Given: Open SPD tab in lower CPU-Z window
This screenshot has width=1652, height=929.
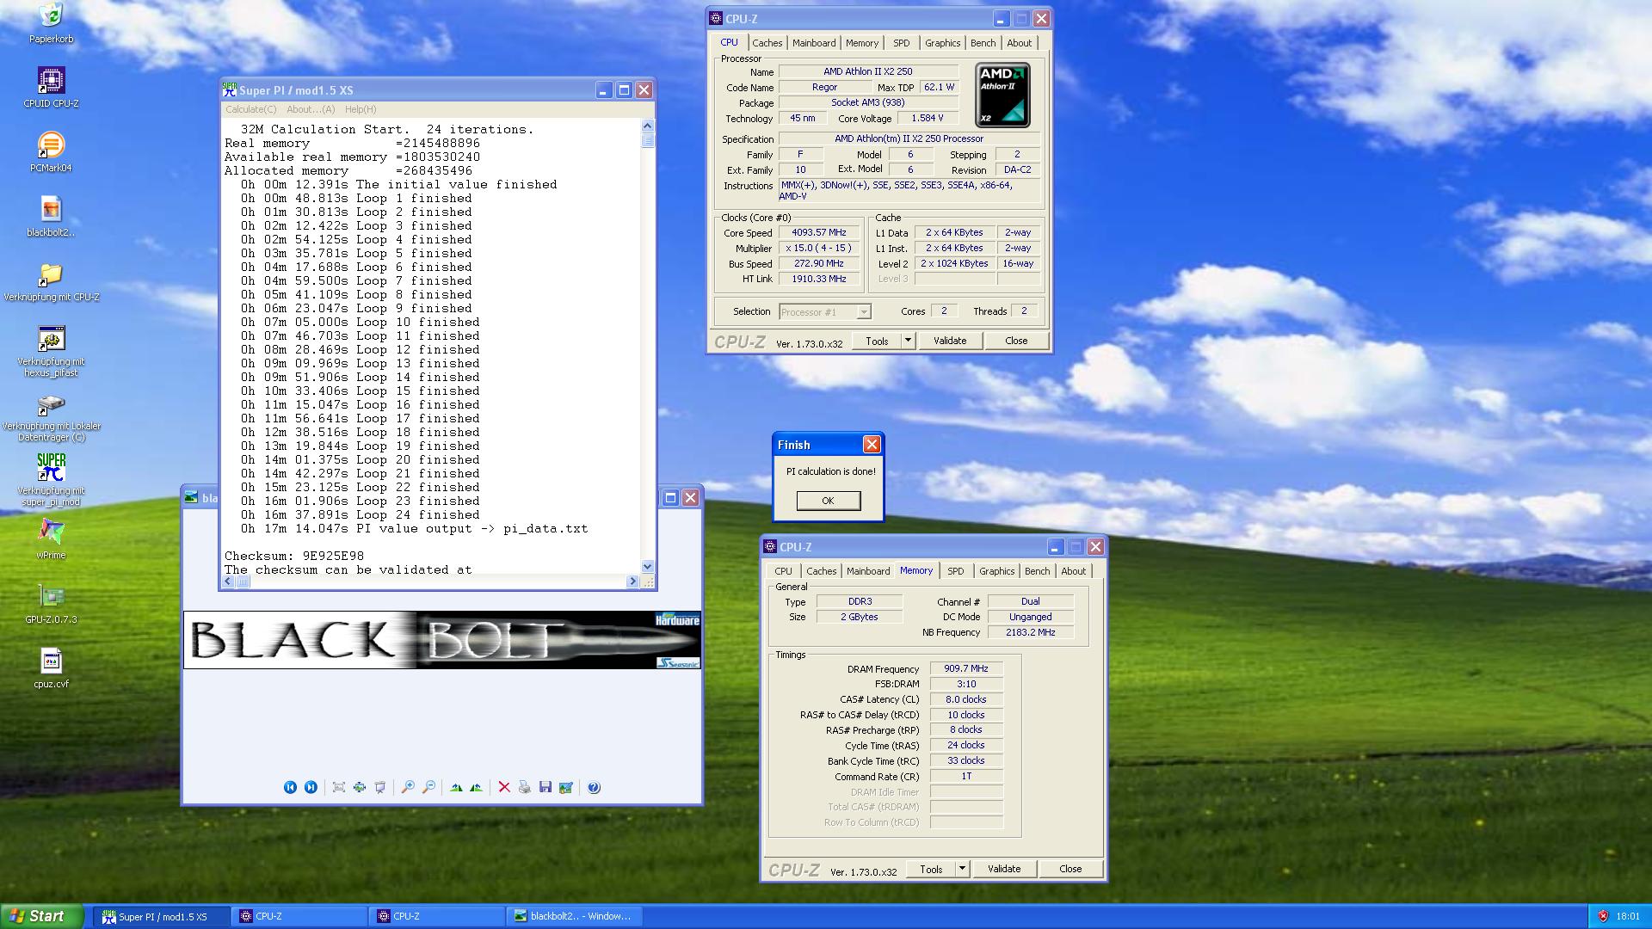Looking at the screenshot, I should pyautogui.click(x=955, y=571).
